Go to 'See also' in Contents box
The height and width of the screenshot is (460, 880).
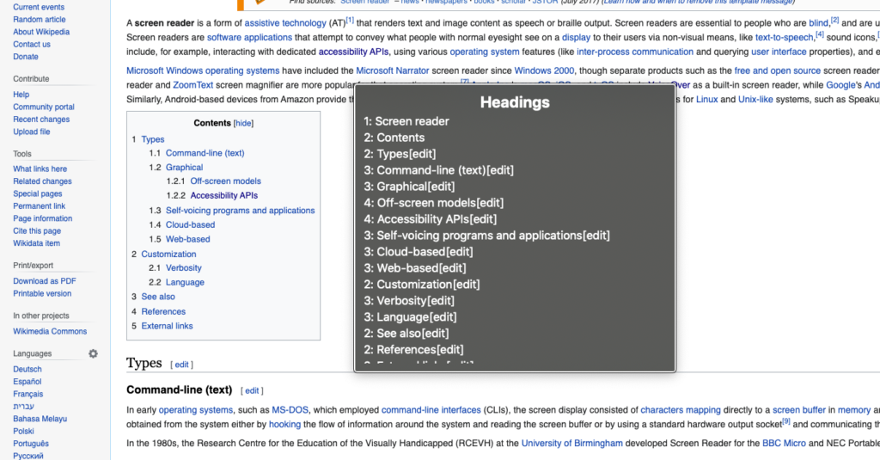click(x=158, y=297)
